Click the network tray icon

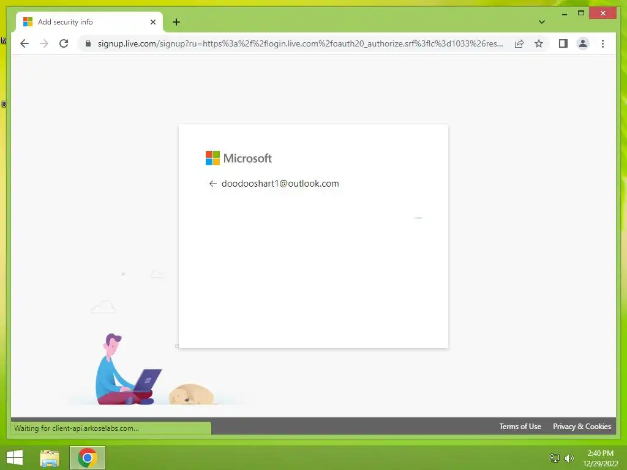[555, 458]
